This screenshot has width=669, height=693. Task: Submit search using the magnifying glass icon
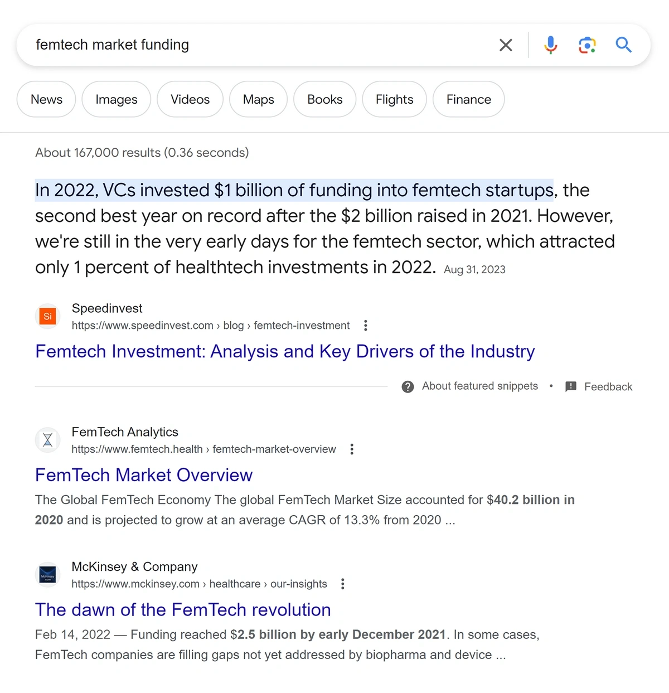[x=623, y=45]
